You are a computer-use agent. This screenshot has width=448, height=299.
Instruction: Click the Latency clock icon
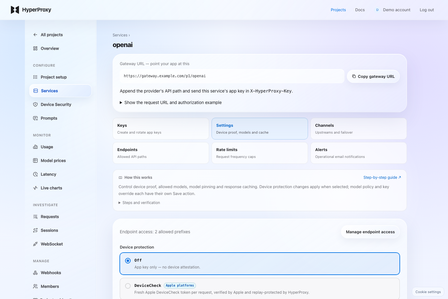[35, 174]
